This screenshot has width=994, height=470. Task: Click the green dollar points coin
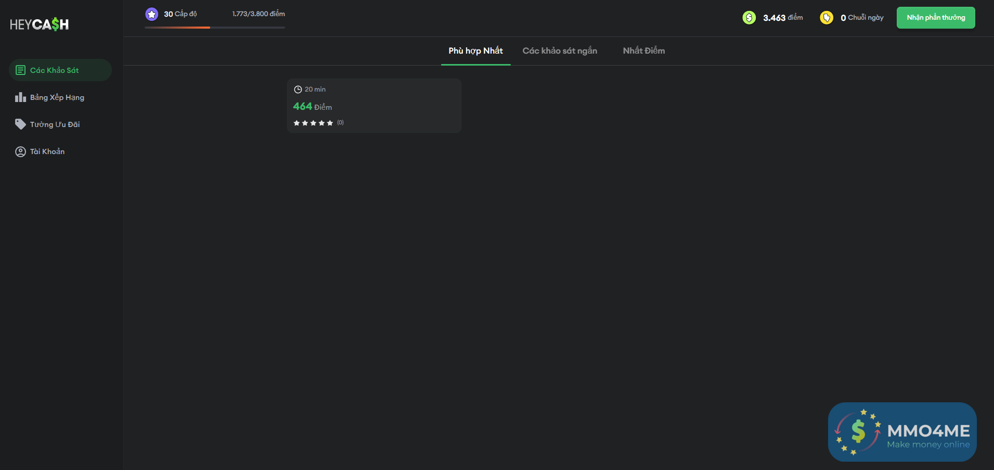[x=749, y=18]
